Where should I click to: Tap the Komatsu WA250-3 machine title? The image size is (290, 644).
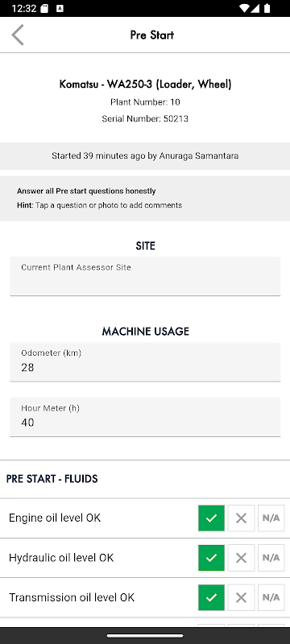pos(146,85)
